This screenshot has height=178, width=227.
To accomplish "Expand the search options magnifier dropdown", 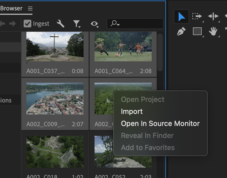I will pos(115,24).
